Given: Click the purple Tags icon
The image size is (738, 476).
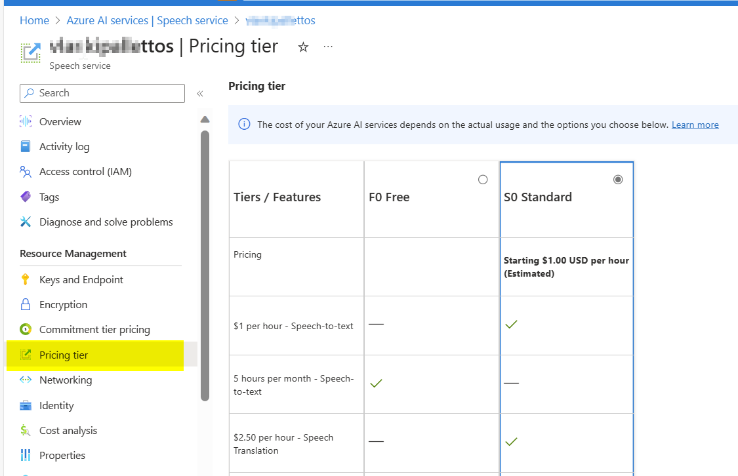Looking at the screenshot, I should pyautogui.click(x=26, y=197).
